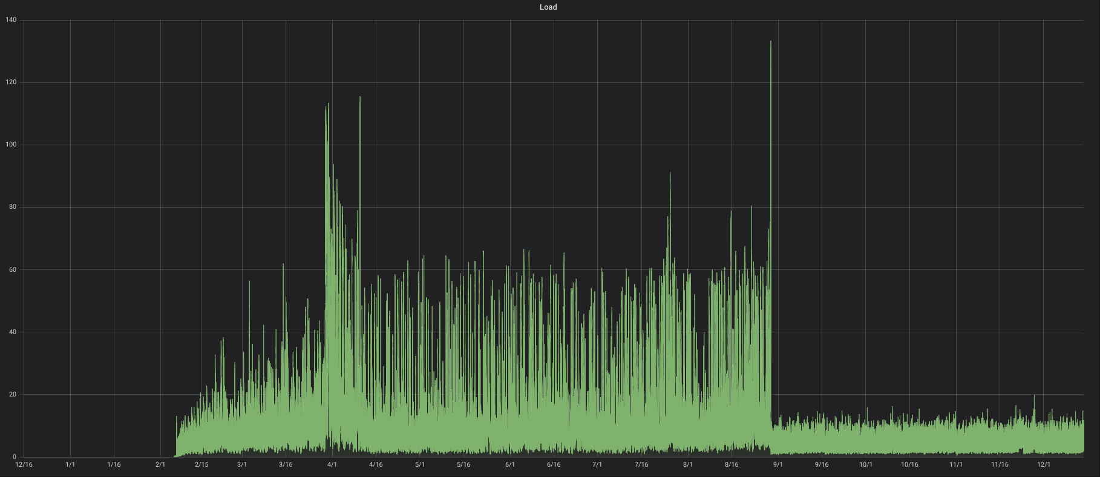Select the 80 value on y-axis

pyautogui.click(x=13, y=207)
